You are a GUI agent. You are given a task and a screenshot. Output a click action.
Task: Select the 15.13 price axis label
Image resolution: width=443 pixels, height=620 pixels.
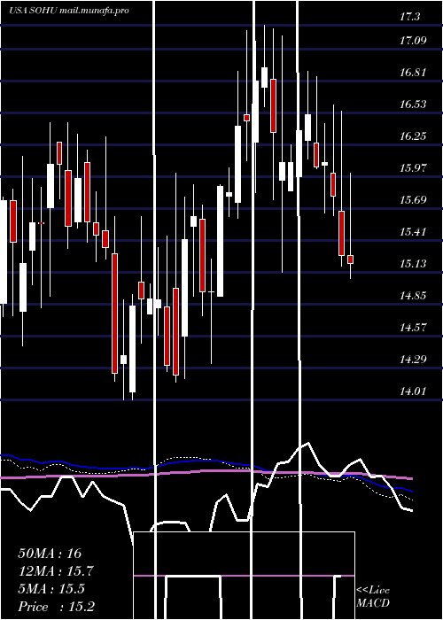[x=414, y=264]
